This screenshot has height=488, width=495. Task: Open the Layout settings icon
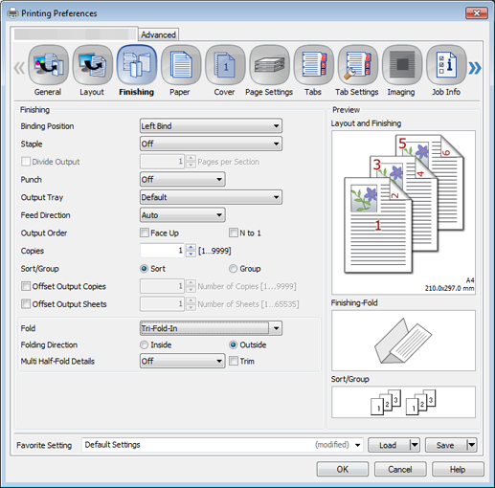pyautogui.click(x=93, y=65)
